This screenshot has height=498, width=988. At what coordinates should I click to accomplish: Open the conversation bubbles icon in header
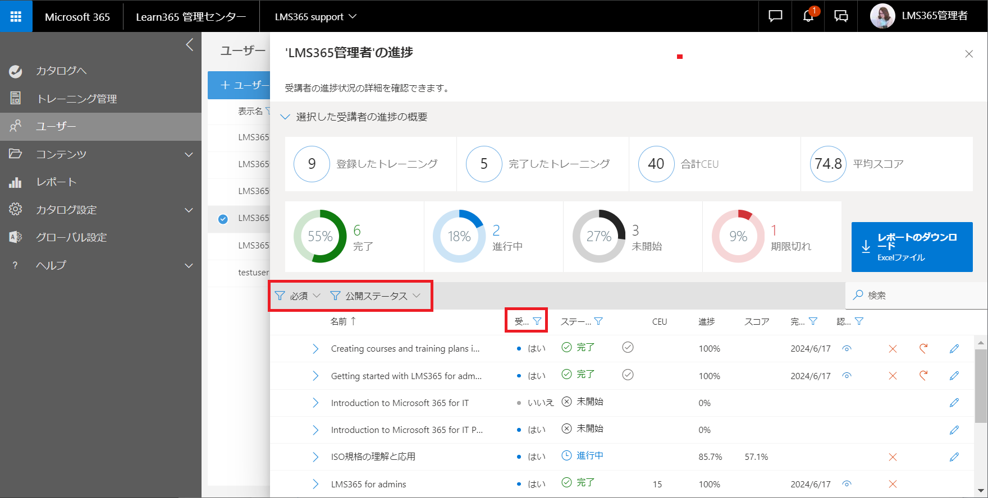click(x=841, y=16)
